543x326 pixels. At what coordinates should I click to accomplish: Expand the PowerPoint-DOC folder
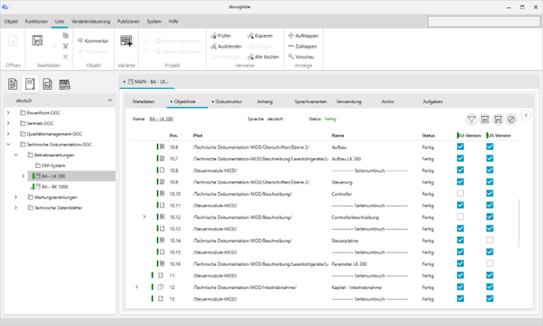pyautogui.click(x=8, y=112)
